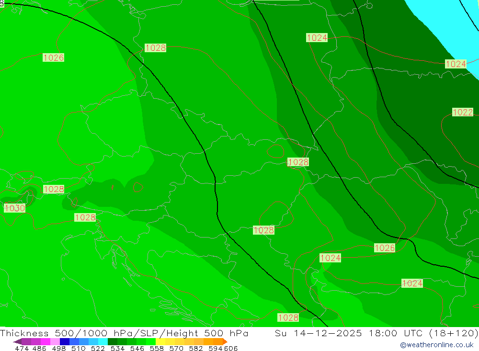Click the legend value 606
Screen dimensions: 479x351
click(231, 348)
